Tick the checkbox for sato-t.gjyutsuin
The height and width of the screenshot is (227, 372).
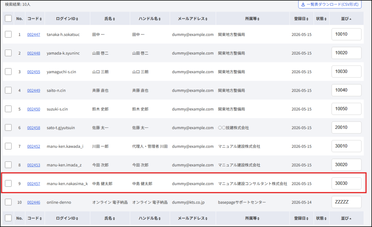tap(8, 127)
